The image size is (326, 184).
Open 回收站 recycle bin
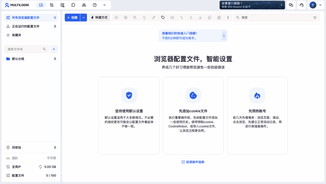point(31,147)
